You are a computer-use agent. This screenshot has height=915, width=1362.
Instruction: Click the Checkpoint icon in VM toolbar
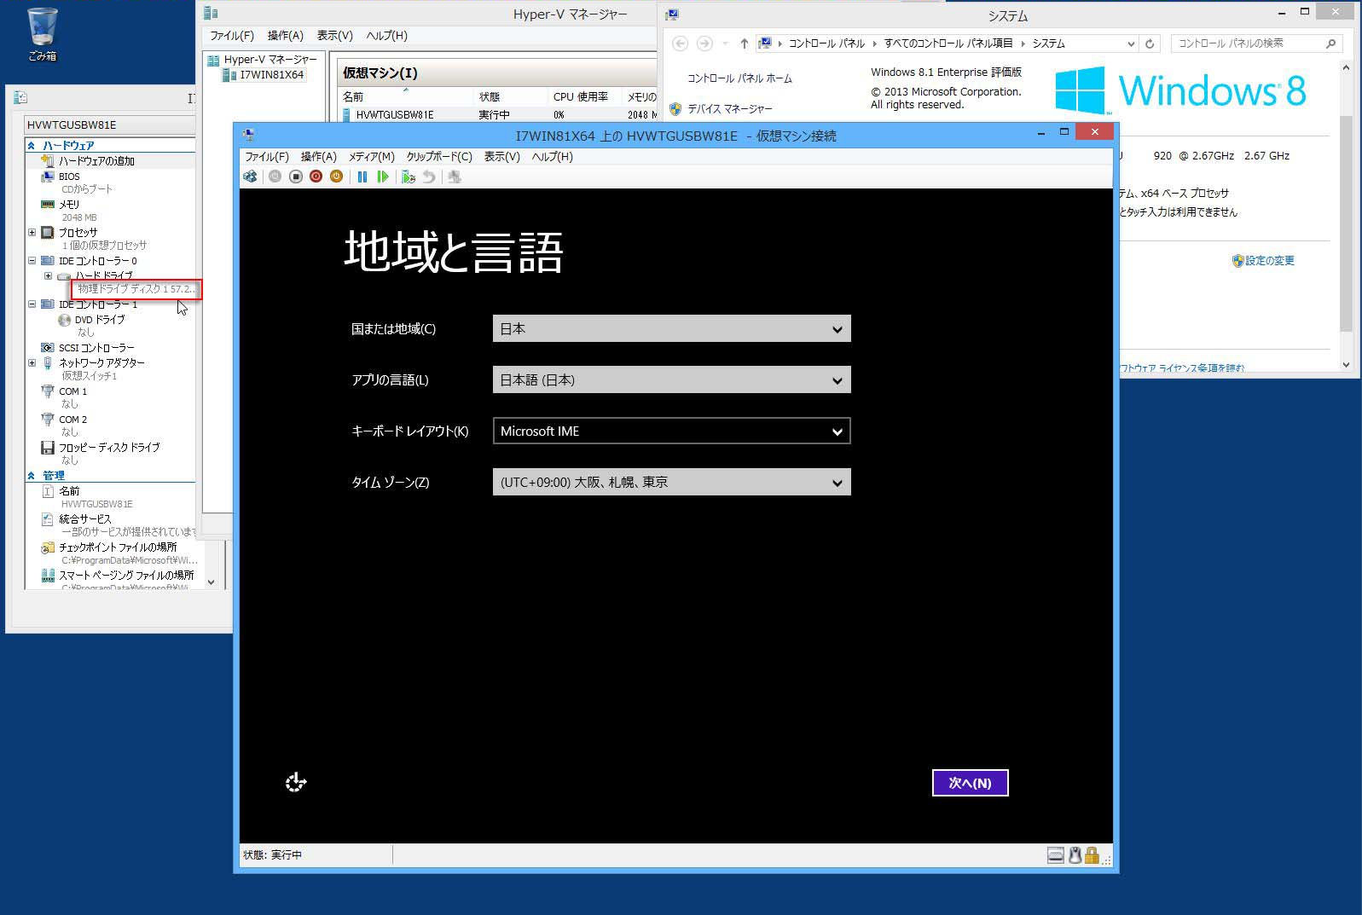point(409,177)
